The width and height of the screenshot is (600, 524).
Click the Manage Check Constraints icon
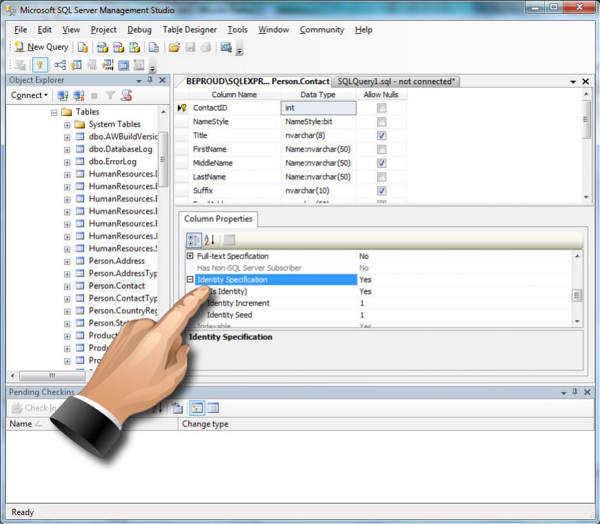pyautogui.click(x=123, y=65)
